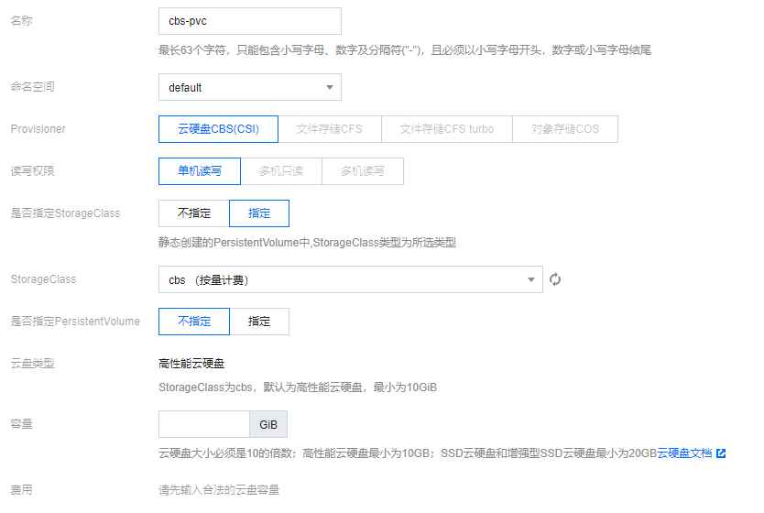The width and height of the screenshot is (764, 513).
Task: Open the 命名空间 default dropdown
Action: coord(250,87)
